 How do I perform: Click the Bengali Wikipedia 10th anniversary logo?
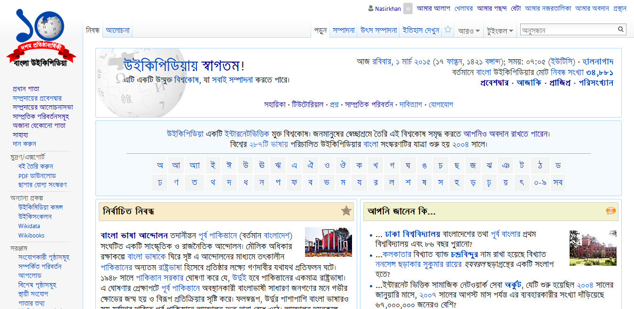pos(39,33)
